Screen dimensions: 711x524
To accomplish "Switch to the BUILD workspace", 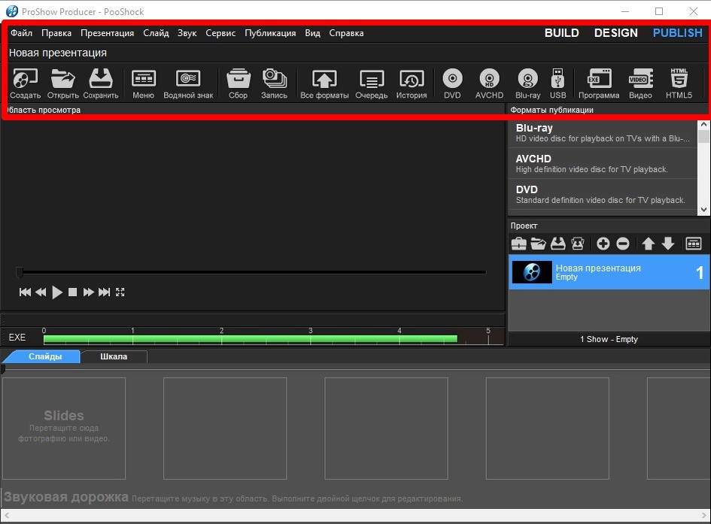I will click(x=561, y=33).
